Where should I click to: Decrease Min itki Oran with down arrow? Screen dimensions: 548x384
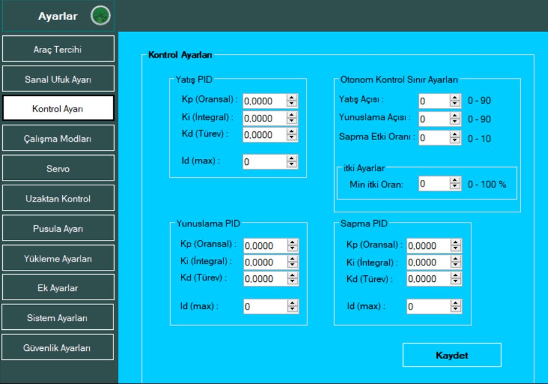[455, 186]
